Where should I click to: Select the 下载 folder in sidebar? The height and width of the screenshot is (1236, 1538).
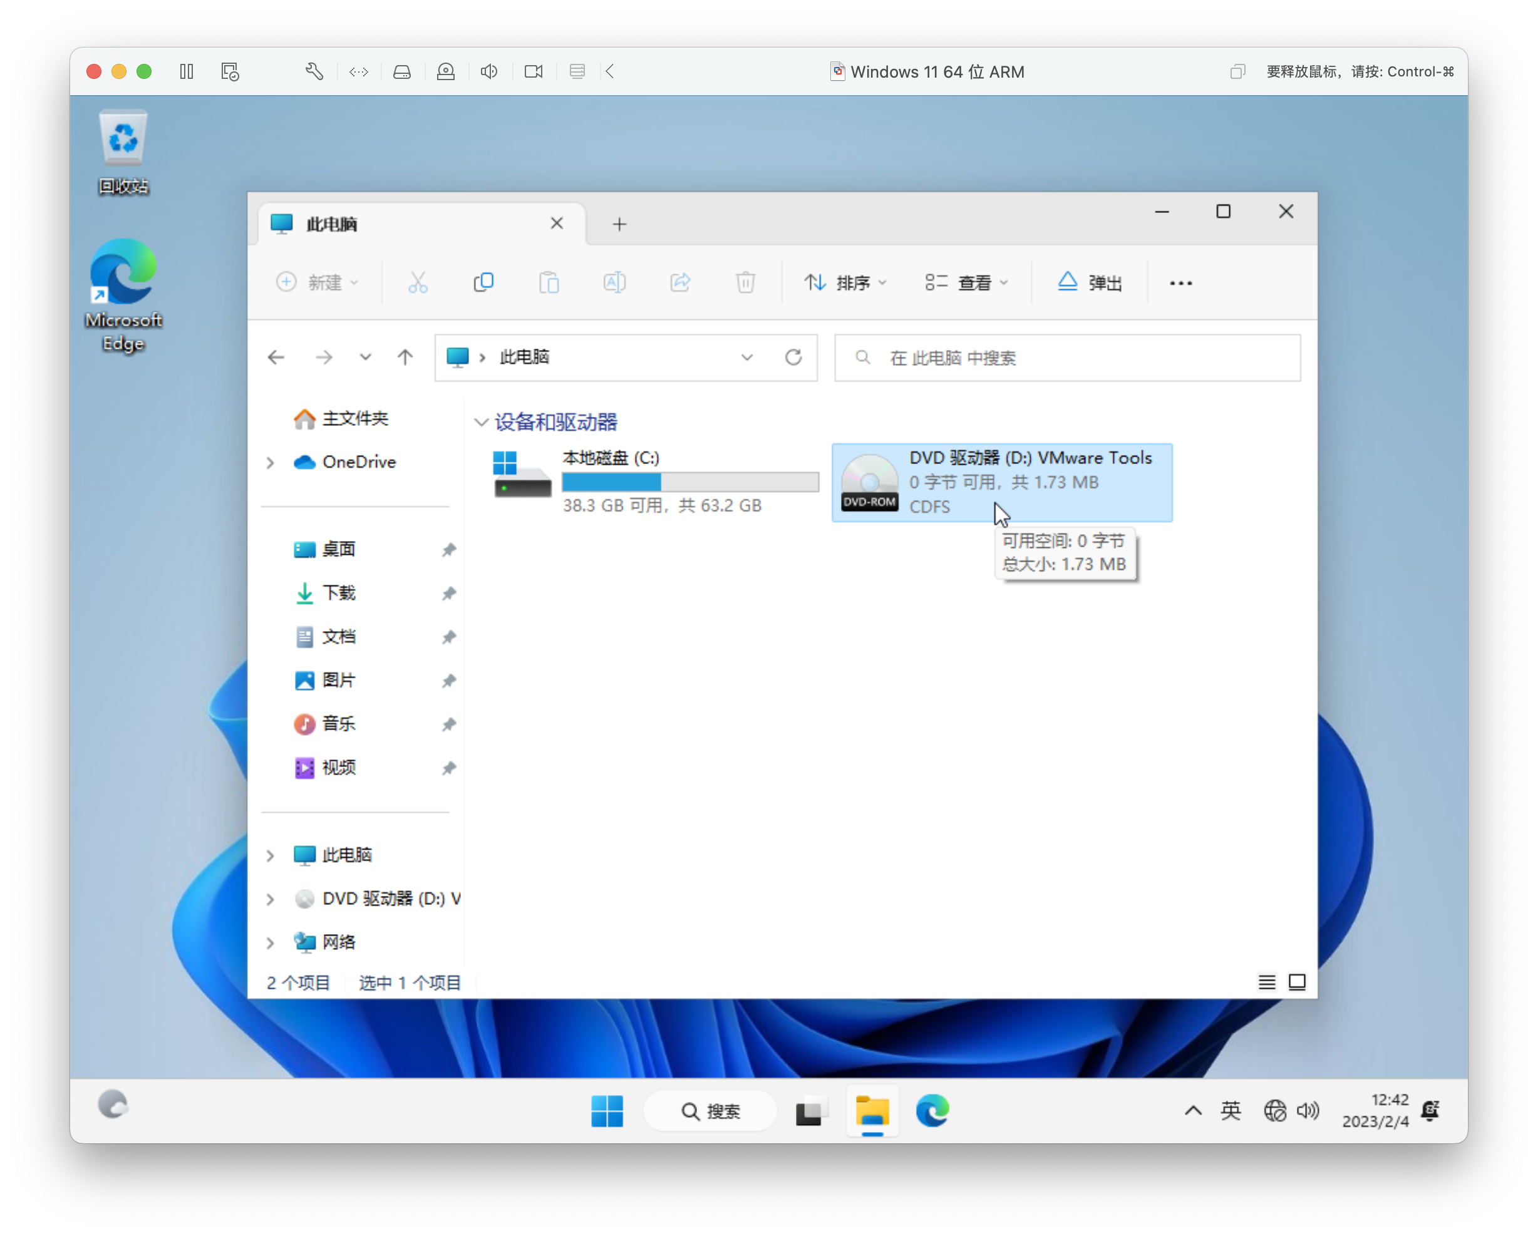[338, 593]
